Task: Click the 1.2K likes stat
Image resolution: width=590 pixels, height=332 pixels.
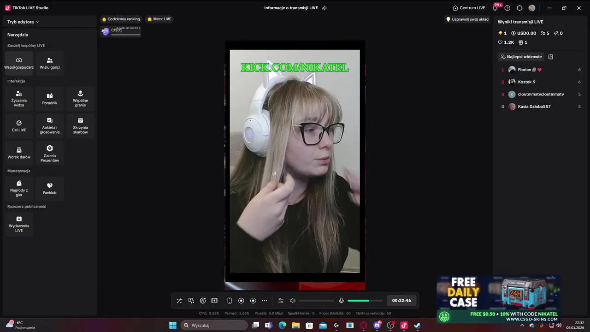Action: tap(506, 42)
